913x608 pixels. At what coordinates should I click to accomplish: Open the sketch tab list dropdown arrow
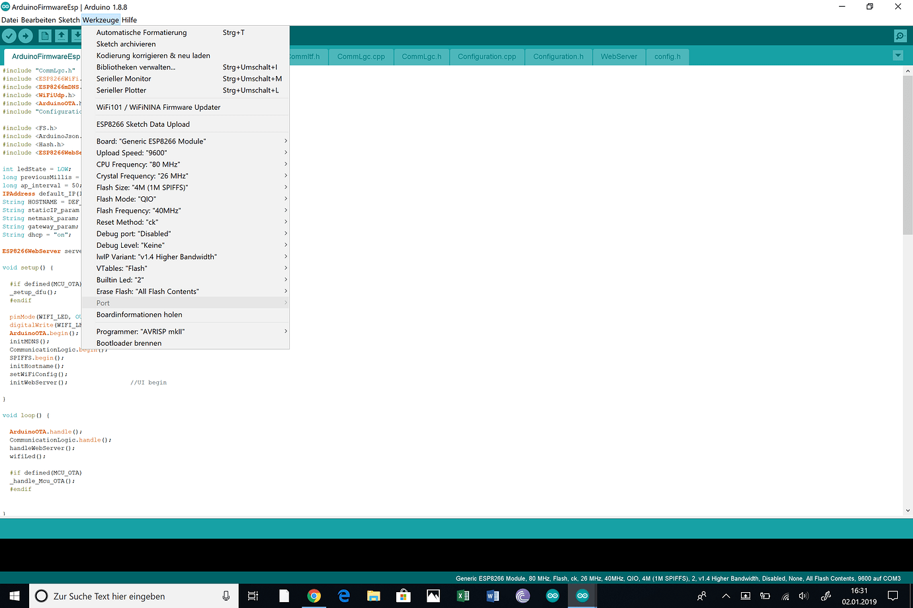tap(898, 56)
